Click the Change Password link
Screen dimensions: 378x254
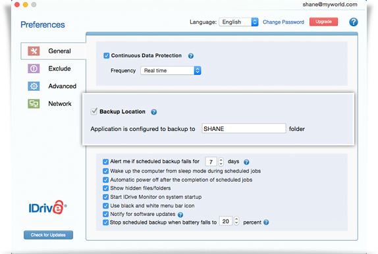283,22
